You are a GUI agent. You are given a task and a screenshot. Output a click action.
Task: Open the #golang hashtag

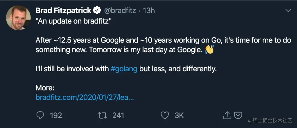tap(124, 69)
